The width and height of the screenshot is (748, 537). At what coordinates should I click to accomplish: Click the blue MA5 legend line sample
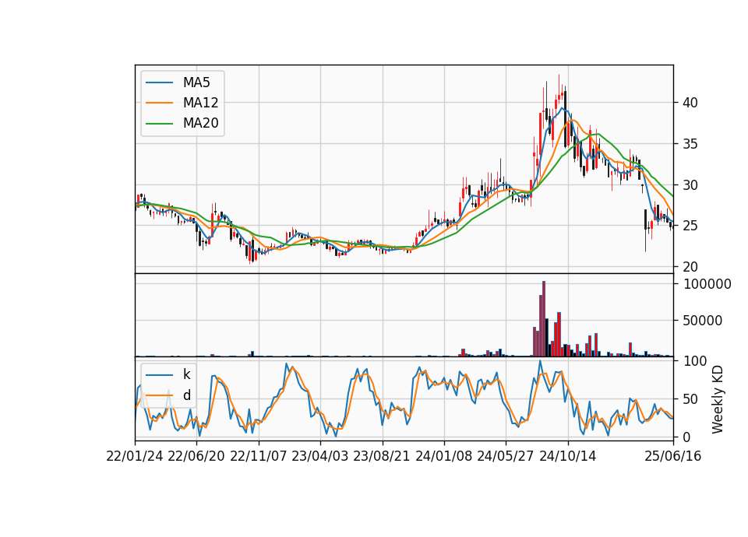click(159, 82)
